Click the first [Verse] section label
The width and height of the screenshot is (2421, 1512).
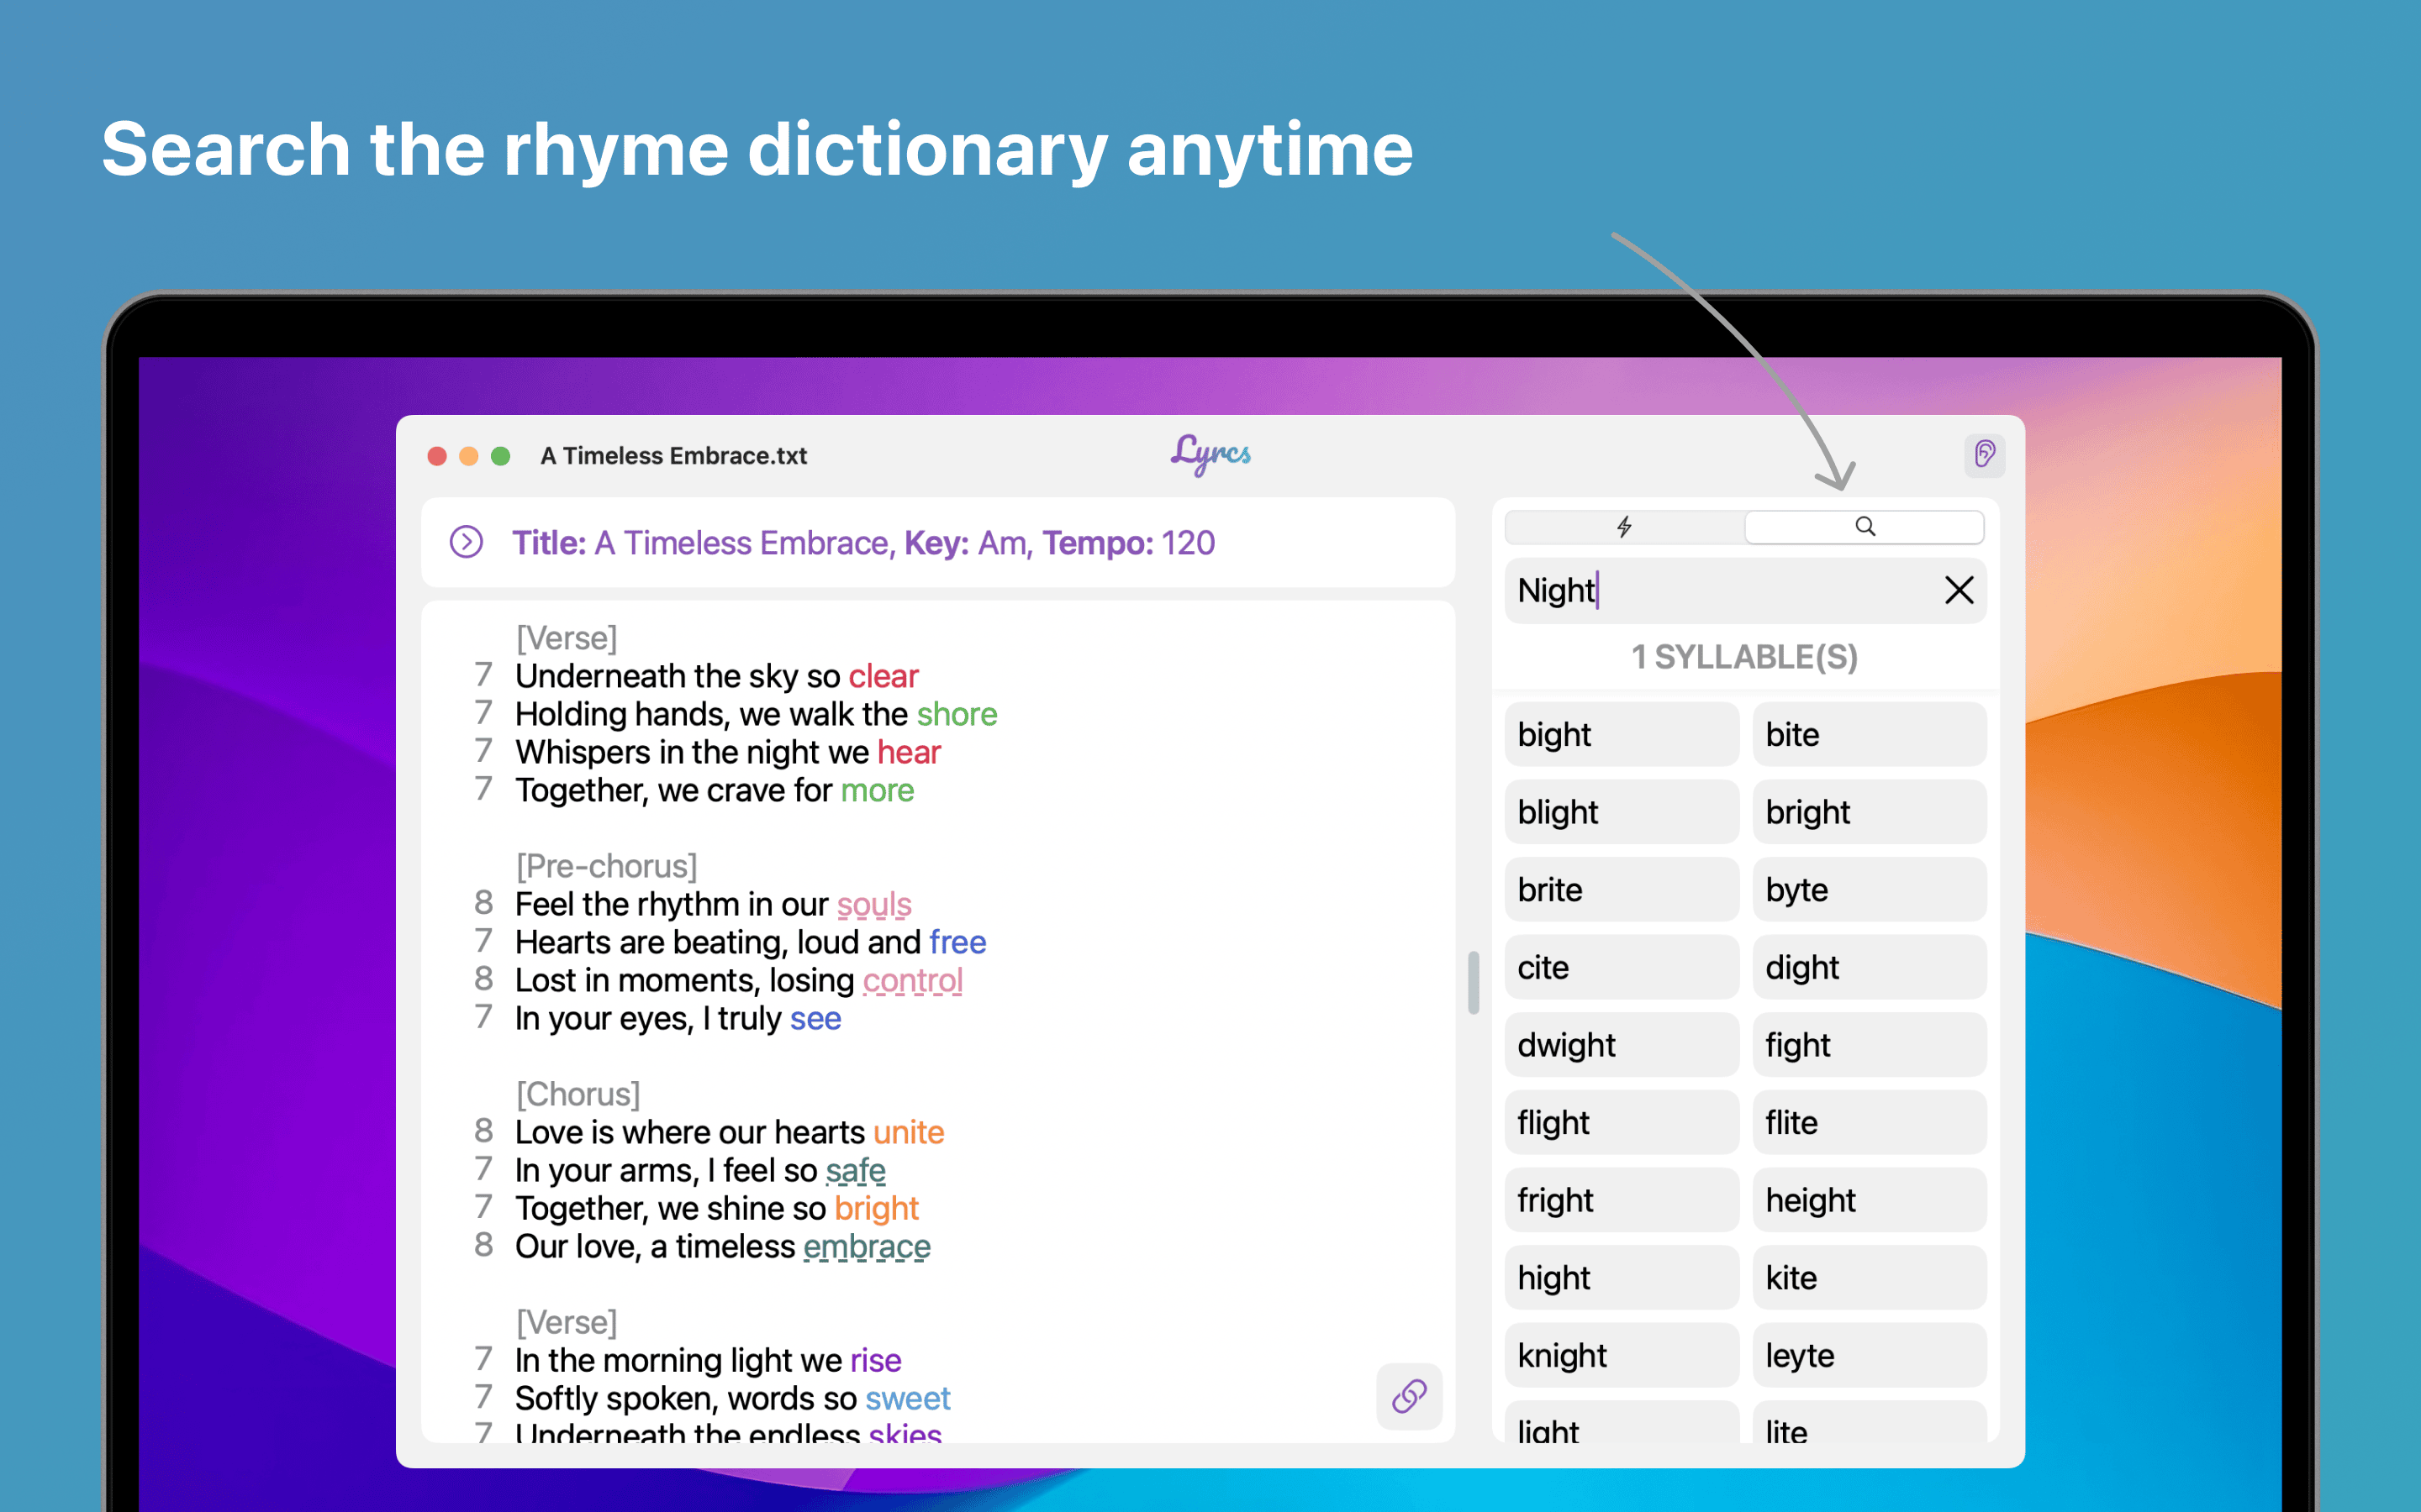565,638
